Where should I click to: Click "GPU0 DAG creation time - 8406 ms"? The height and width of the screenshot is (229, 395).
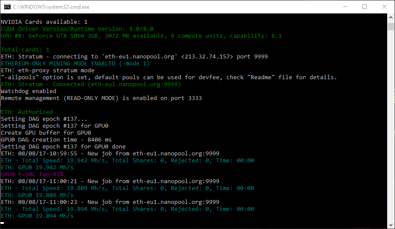pyautogui.click(x=56, y=139)
